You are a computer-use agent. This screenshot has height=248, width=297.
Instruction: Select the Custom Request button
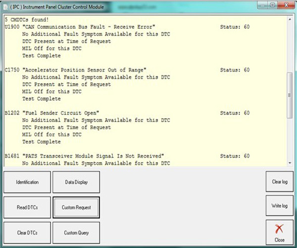76,207
